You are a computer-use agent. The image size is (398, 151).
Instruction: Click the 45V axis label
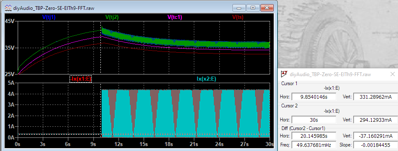[9, 21]
